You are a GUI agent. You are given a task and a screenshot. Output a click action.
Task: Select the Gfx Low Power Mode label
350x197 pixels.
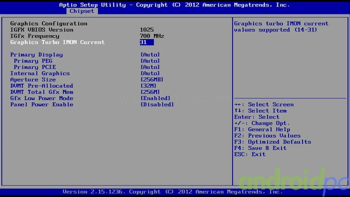tap(41, 98)
